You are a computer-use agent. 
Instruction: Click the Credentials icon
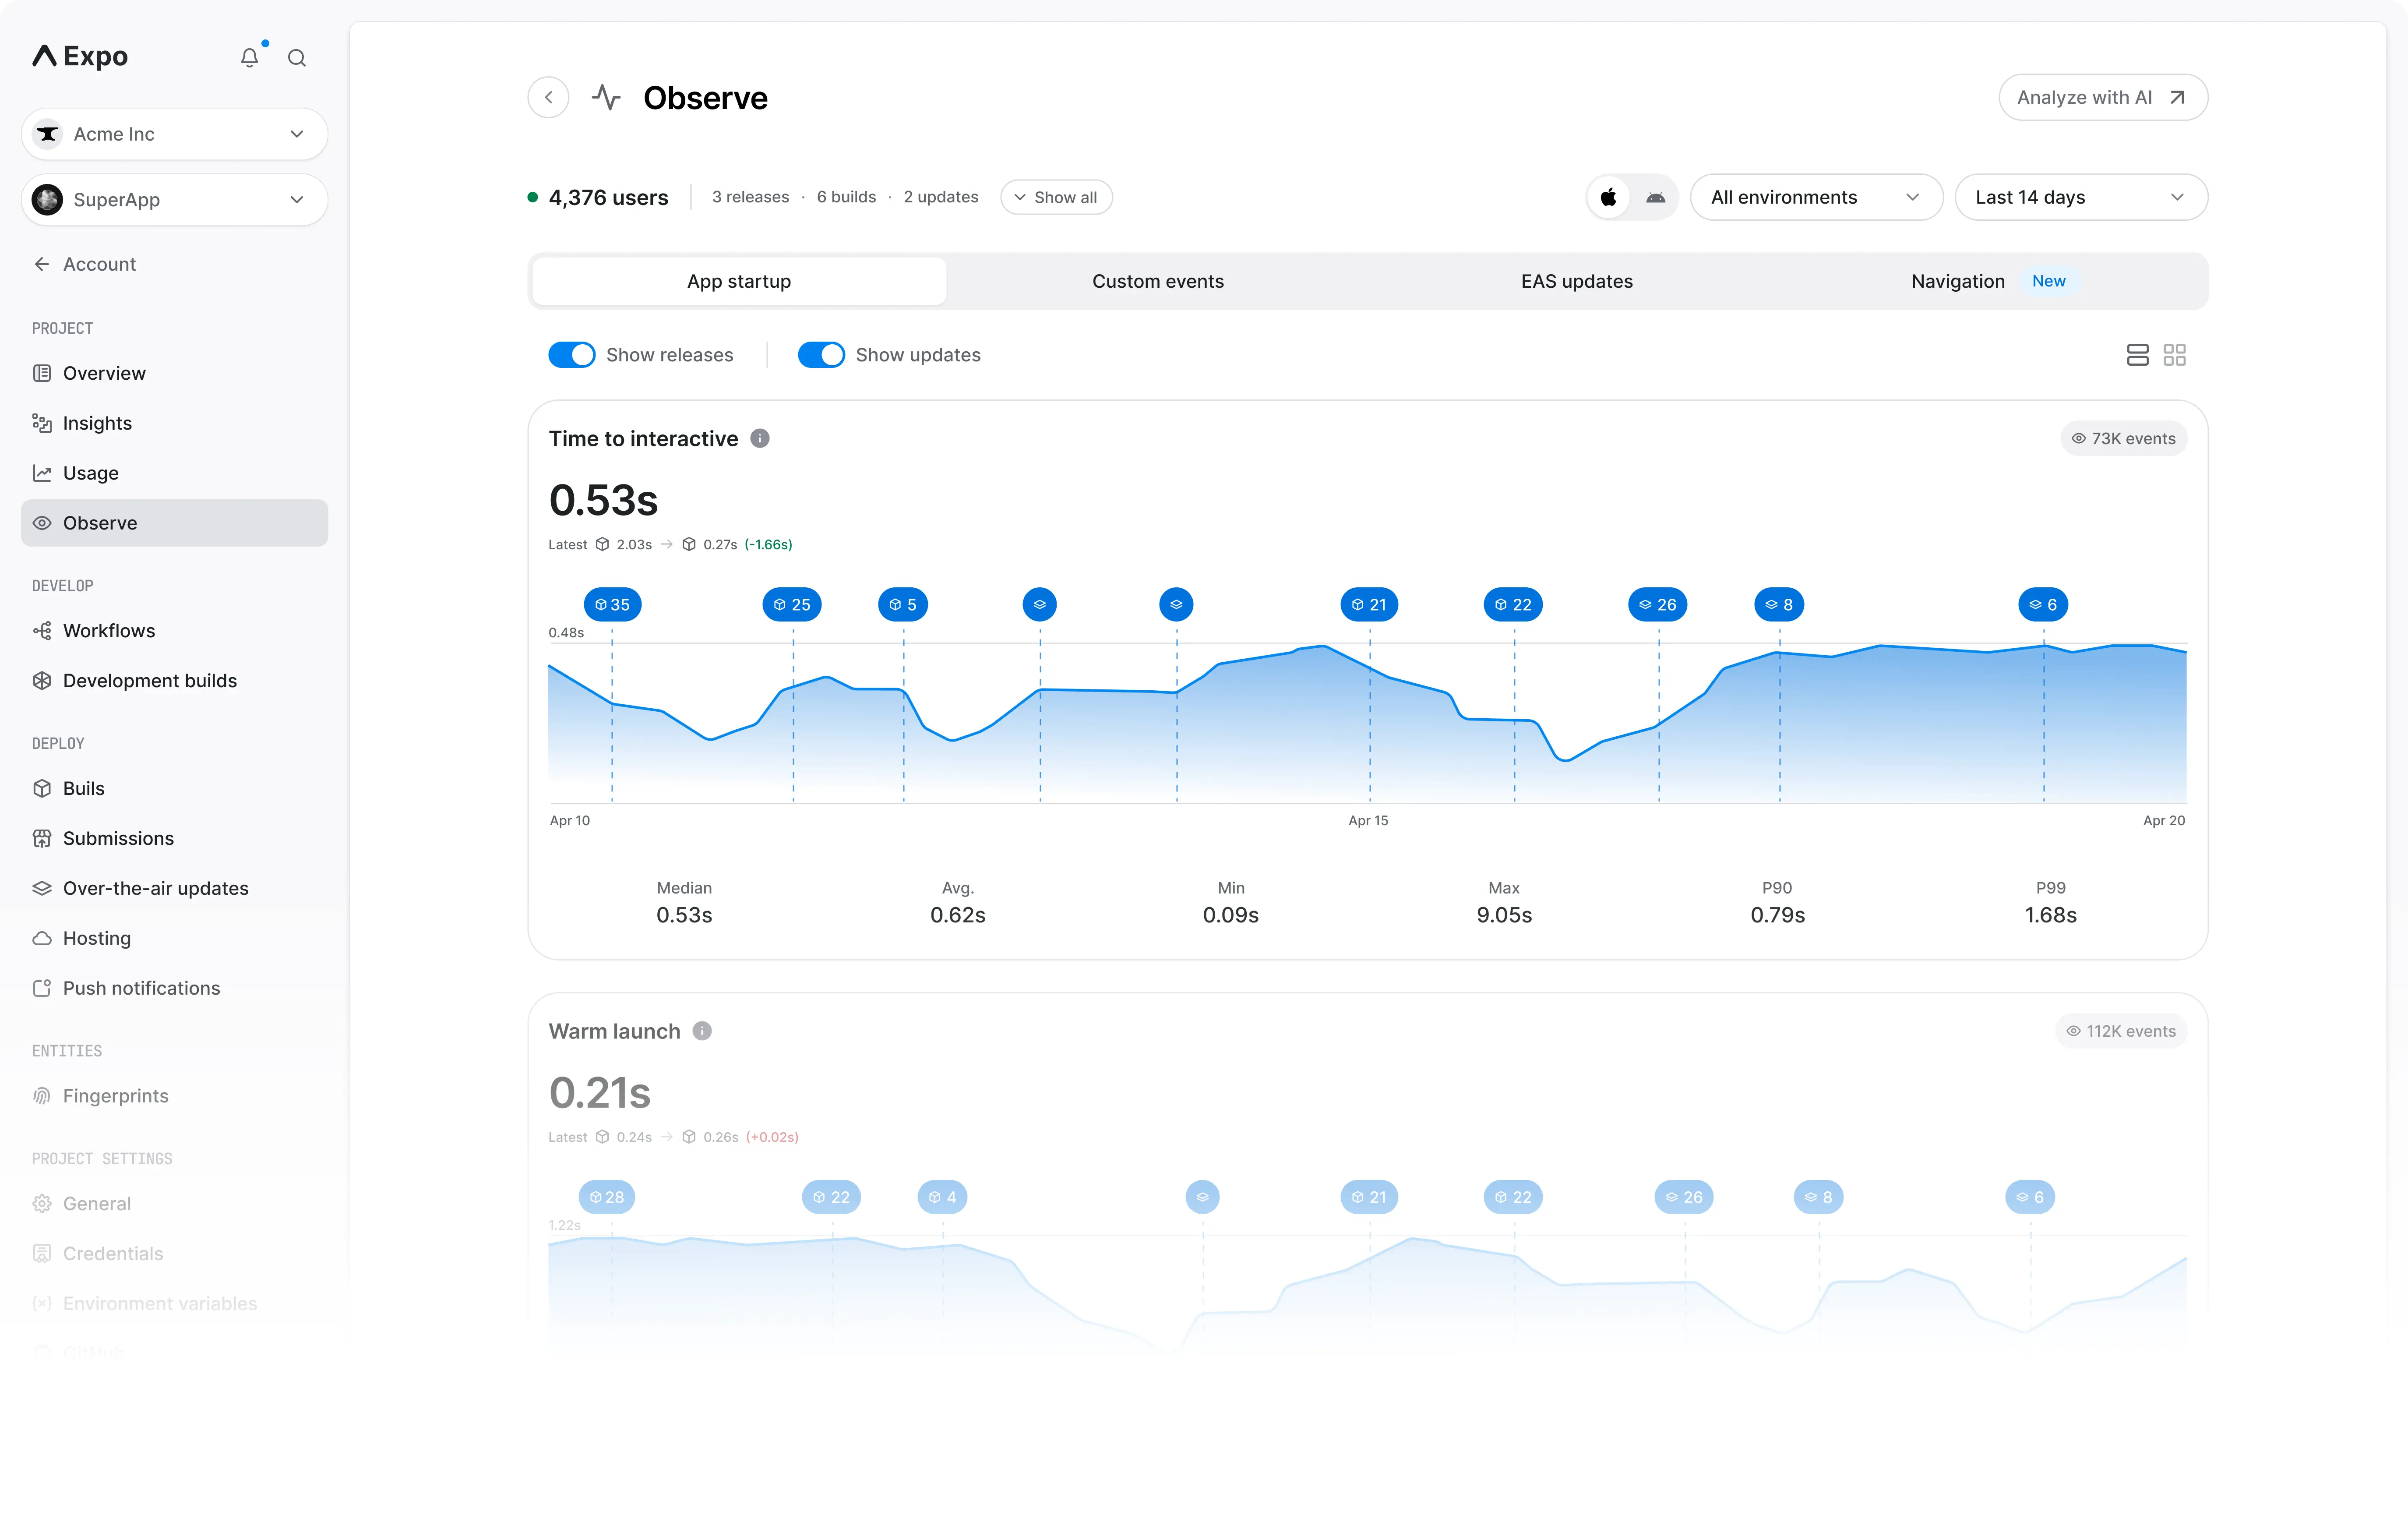click(42, 1254)
